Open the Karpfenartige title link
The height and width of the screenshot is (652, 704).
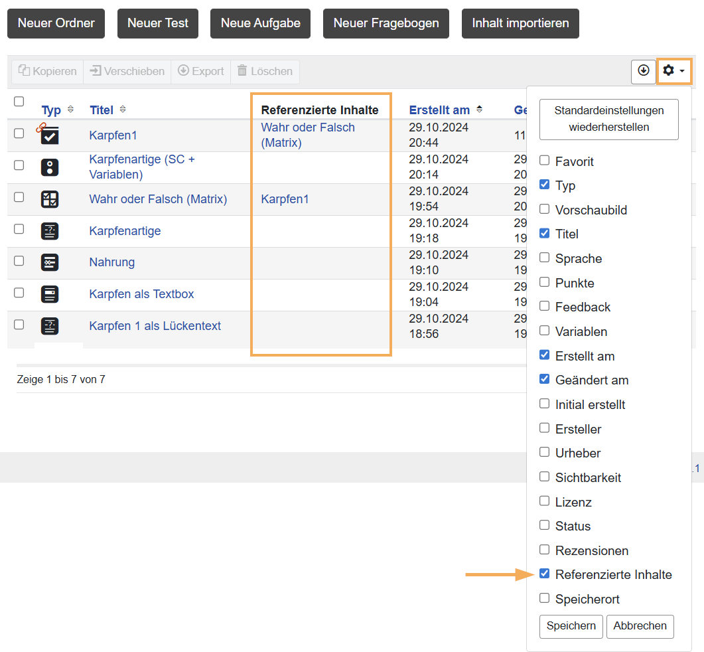pyautogui.click(x=125, y=231)
